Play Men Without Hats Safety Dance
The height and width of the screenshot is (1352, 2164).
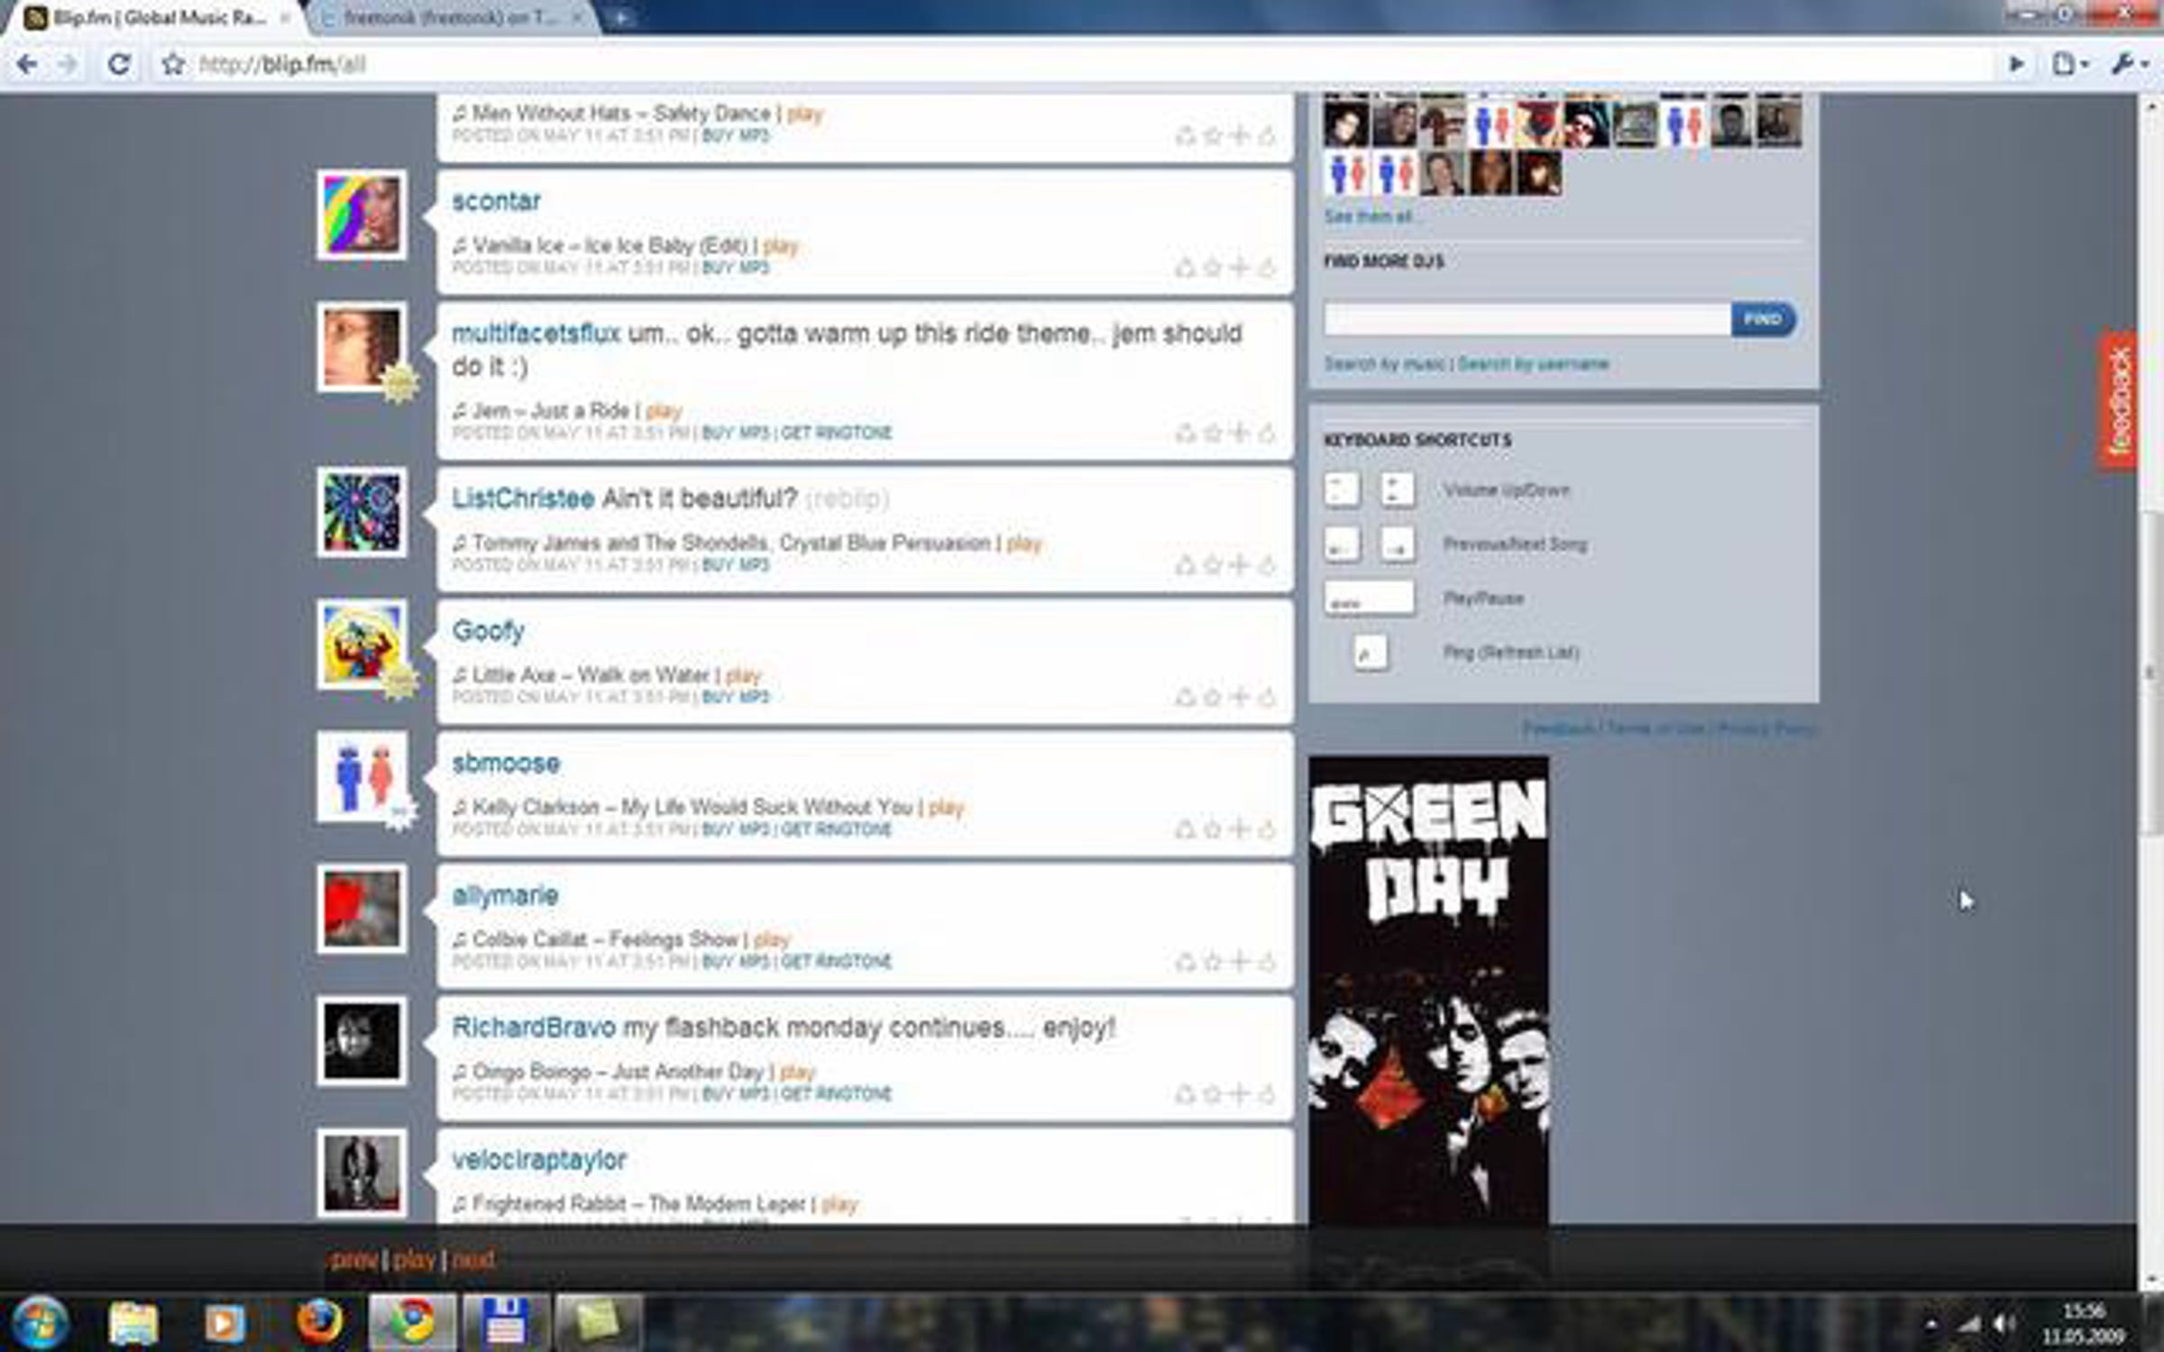[x=804, y=114]
